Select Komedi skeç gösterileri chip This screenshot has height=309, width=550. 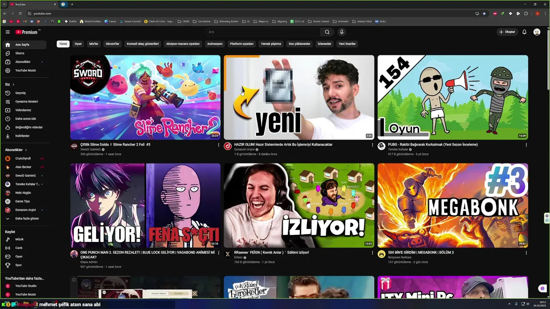point(143,44)
